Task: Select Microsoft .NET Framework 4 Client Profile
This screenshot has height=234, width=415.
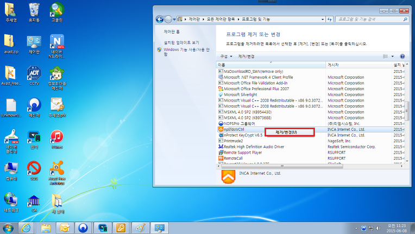Action: click(311, 77)
